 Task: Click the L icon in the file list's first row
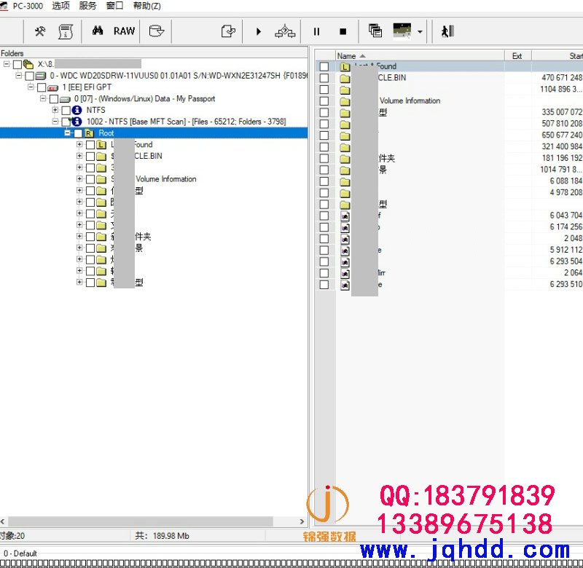(345, 66)
